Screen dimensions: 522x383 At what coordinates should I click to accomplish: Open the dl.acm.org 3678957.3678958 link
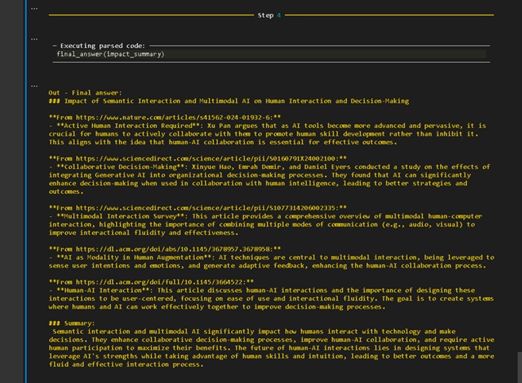tap(174, 249)
